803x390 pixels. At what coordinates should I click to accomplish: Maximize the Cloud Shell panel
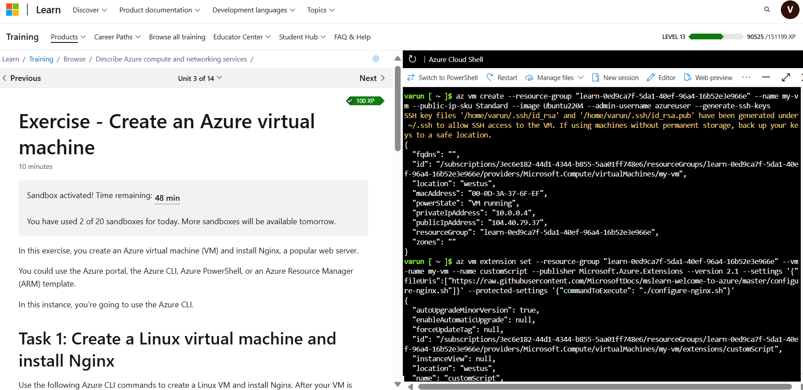pos(786,77)
